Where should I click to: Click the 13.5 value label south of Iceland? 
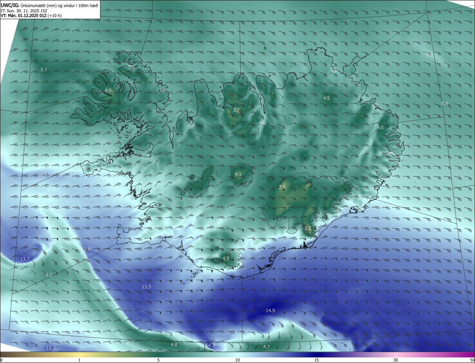pyautogui.click(x=146, y=287)
